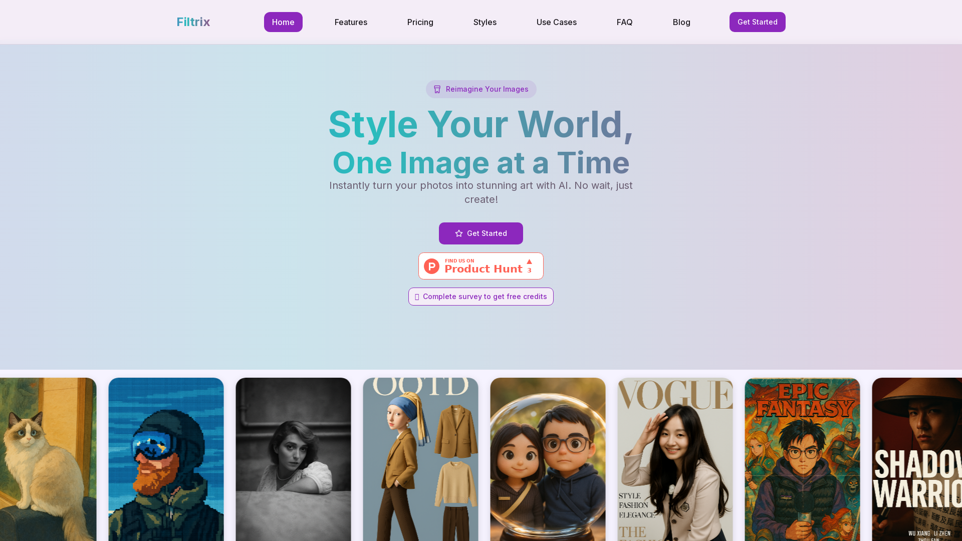
Task: Click the hero Get Started button
Action: coord(481,233)
